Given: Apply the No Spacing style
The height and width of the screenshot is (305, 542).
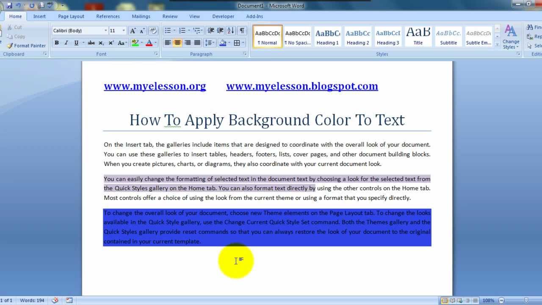Looking at the screenshot, I should click(297, 36).
